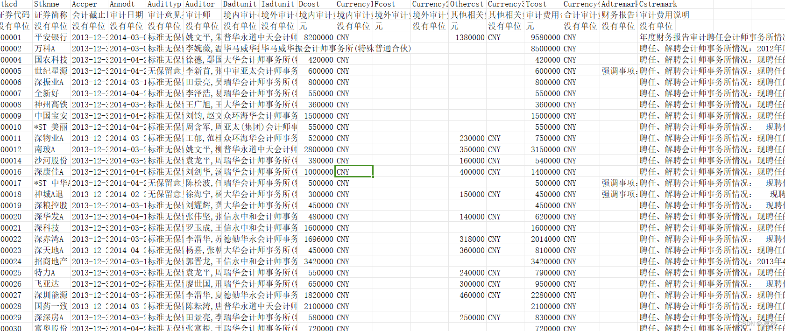Image resolution: width=785 pixels, height=331 pixels.
Task: Click the 年度财务报告审计 remark for 平安银行
Action: (711, 37)
